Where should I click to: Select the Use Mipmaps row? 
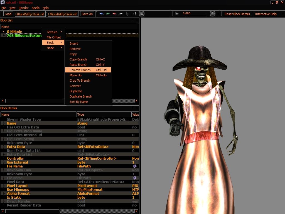70,189
